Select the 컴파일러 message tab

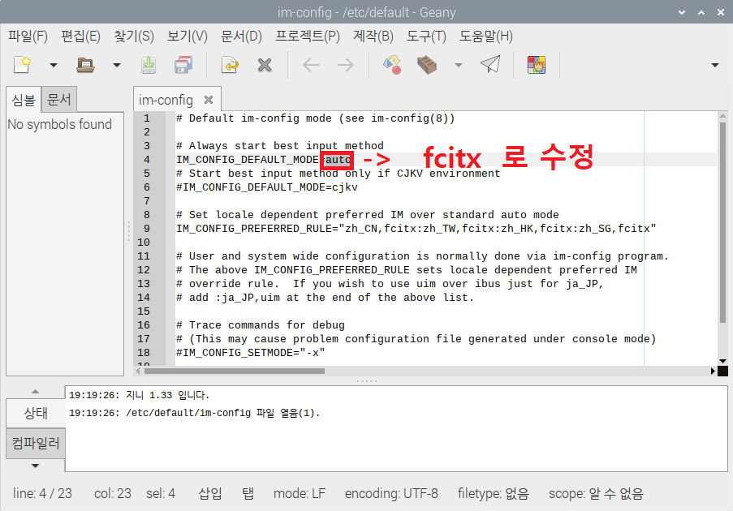tap(36, 443)
